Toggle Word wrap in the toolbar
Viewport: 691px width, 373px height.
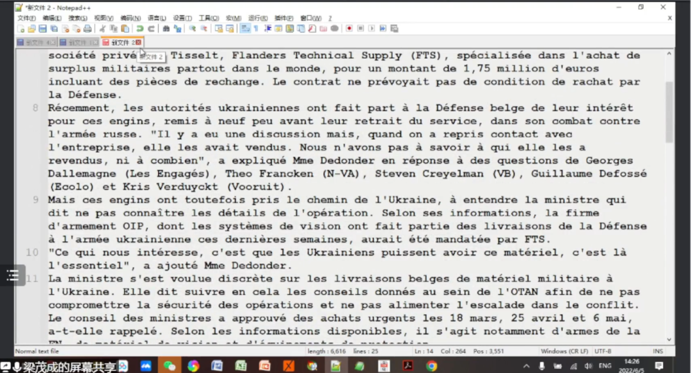[x=245, y=29]
